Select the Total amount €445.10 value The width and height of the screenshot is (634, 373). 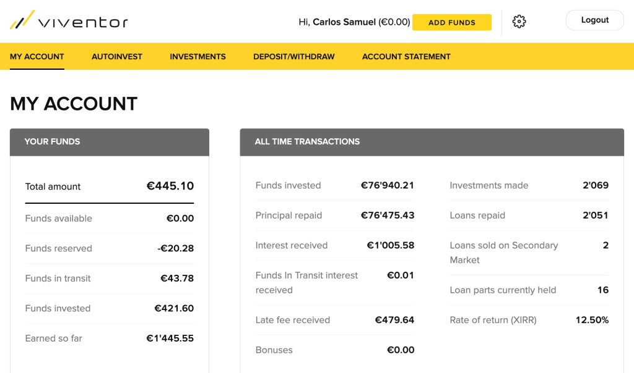click(x=170, y=186)
